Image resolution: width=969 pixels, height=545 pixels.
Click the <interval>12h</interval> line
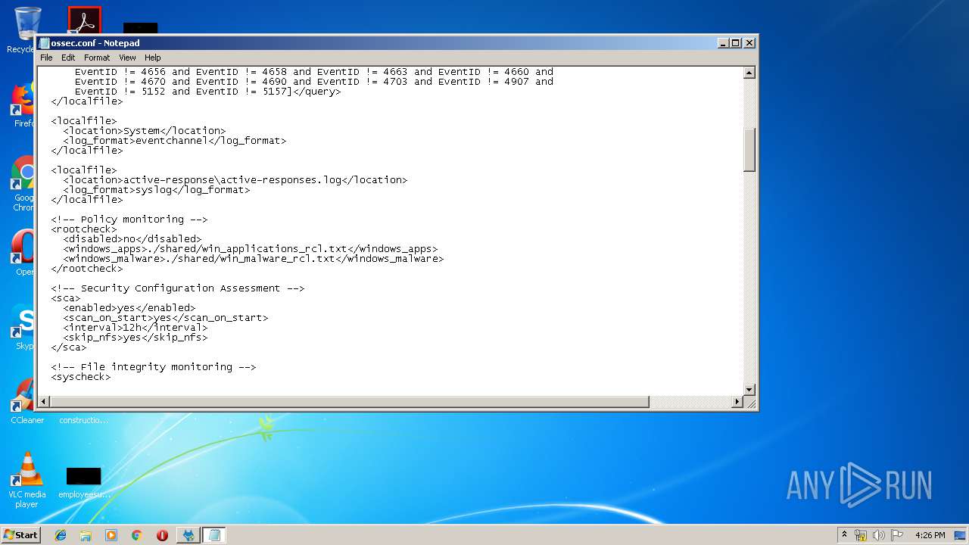tap(135, 328)
